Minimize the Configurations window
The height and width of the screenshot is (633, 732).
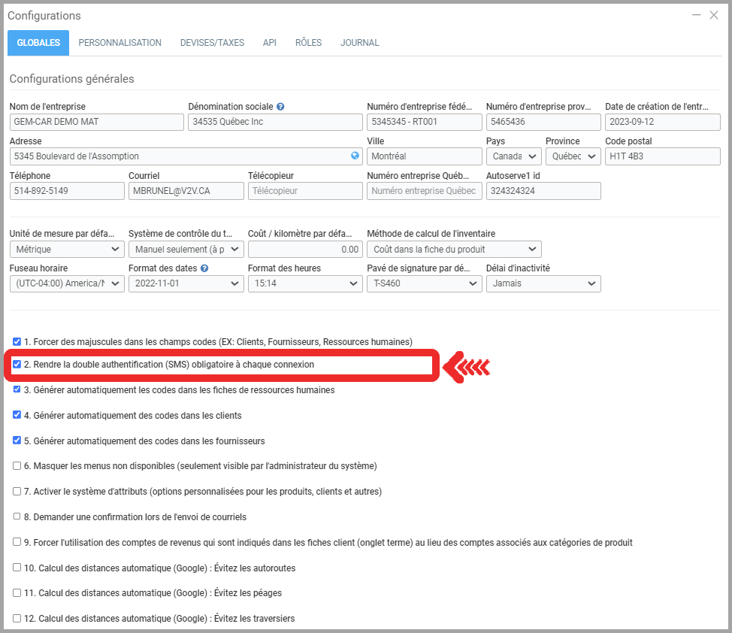point(697,15)
